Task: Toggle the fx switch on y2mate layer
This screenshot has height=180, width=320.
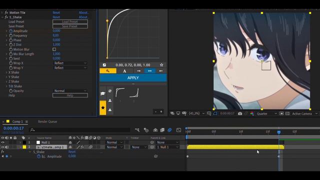Action: [82, 147]
